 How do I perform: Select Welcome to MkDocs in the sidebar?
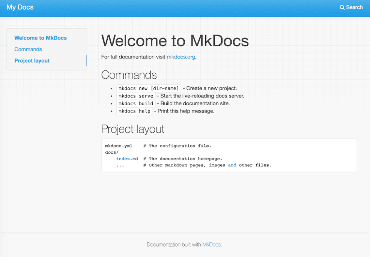pos(41,38)
